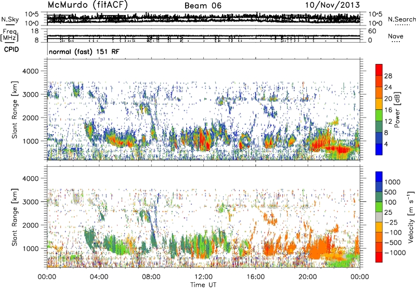Viewport: 416px width, 288px height.
Task: Click the 500 tick on Velocity colorbar
Action: pyautogui.click(x=390, y=192)
